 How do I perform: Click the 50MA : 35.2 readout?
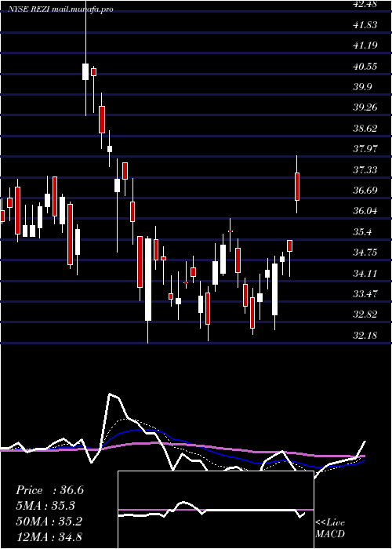point(49,522)
